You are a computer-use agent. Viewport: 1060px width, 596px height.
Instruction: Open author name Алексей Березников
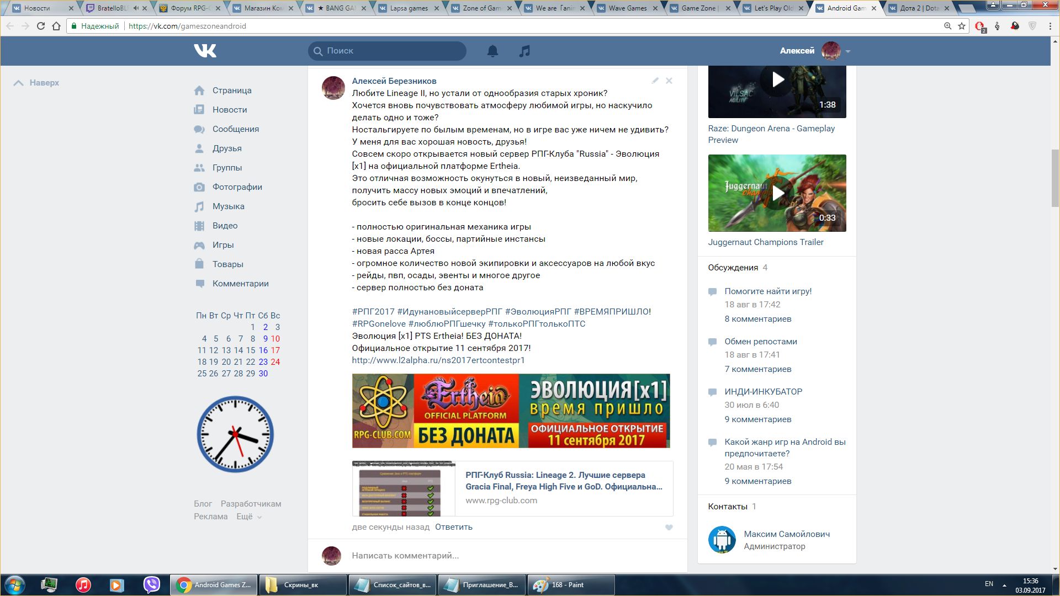(394, 81)
